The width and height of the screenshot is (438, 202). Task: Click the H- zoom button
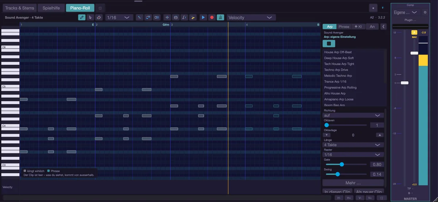point(339,198)
